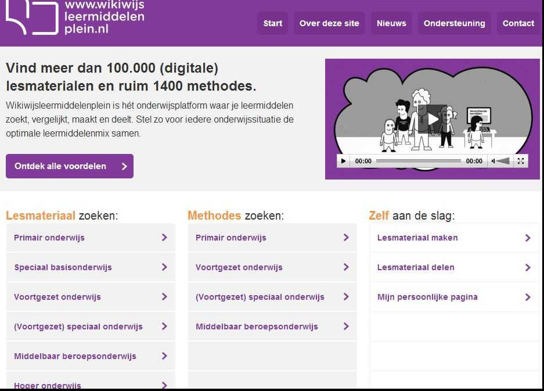This screenshot has height=391, width=544.
Task: Click chevron beside Methodes Middelbaar beroepsonderwijs
Action: [x=346, y=327]
